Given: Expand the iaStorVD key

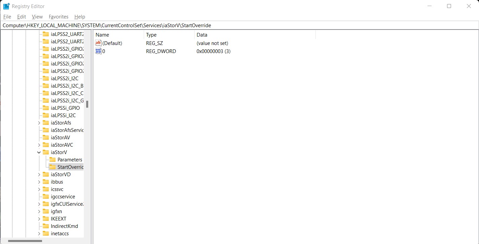Looking at the screenshot, I should [x=39, y=174].
